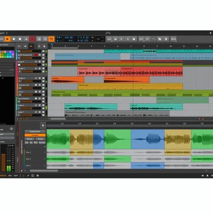
Task: Click the add audio track play icon
Action: [x=122, y=39]
